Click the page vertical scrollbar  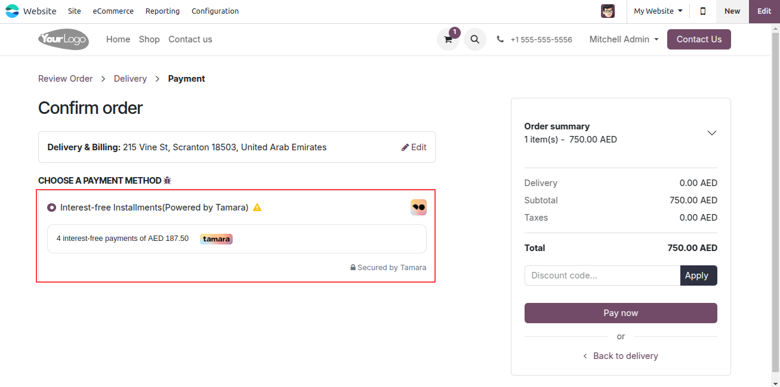pos(775,203)
